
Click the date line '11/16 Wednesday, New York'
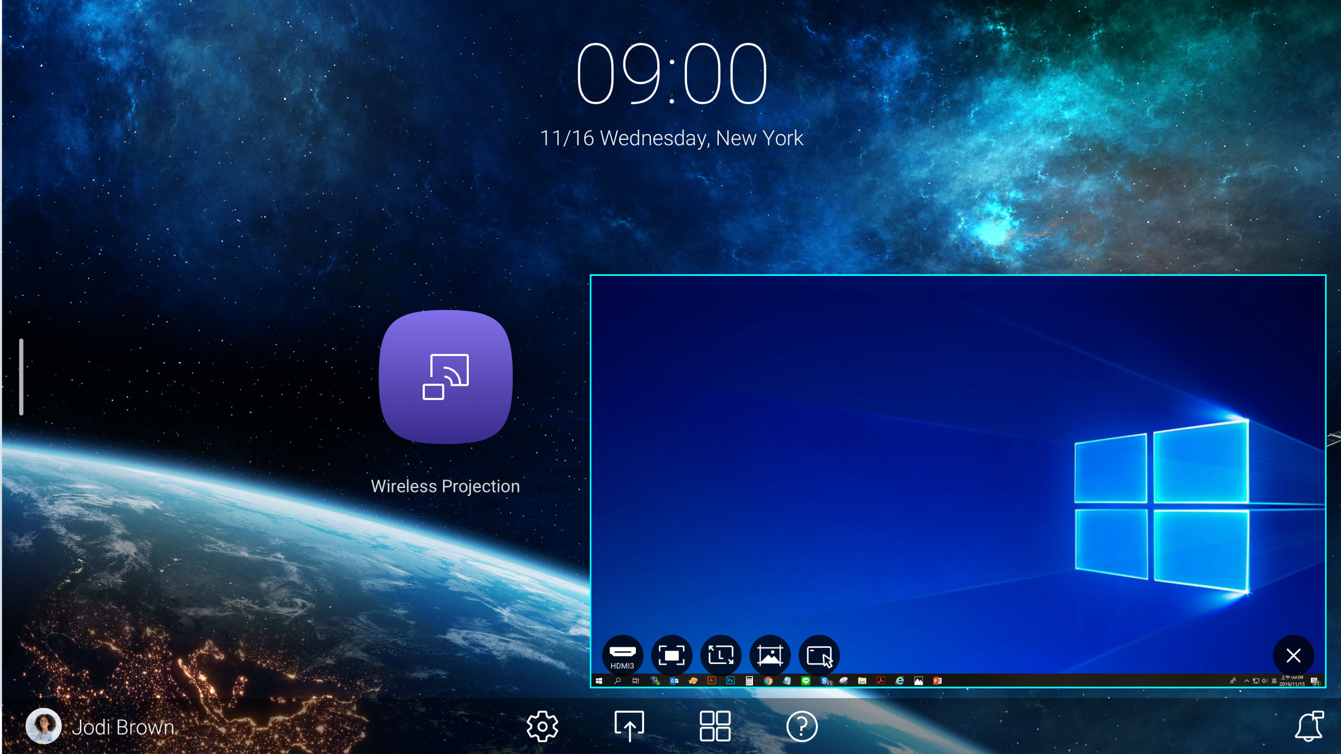click(x=671, y=138)
